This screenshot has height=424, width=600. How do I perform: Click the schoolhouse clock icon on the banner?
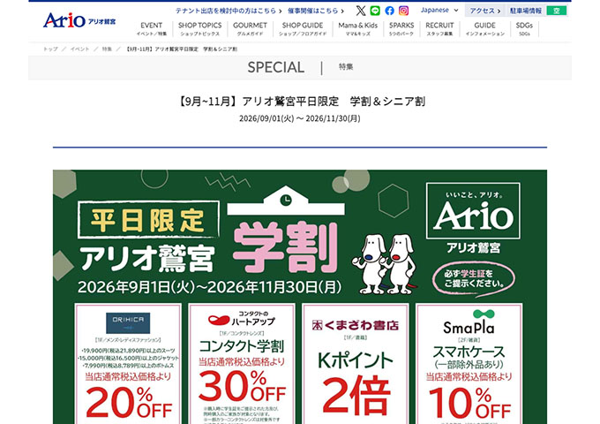286,201
